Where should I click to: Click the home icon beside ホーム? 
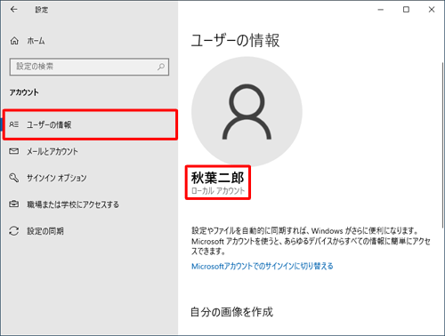click(x=14, y=41)
